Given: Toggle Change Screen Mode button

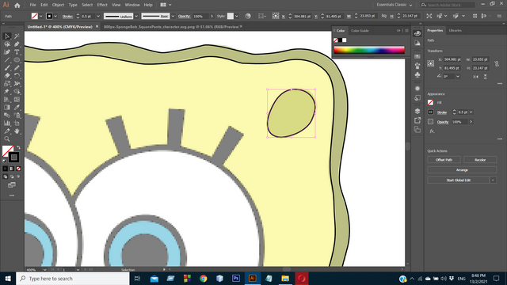Looking at the screenshot, I should (12, 185).
